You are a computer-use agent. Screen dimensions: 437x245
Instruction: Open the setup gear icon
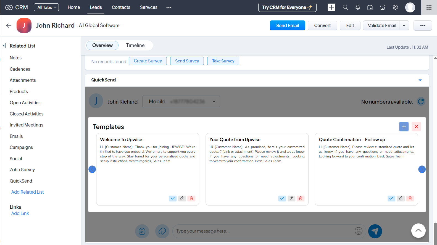click(395, 7)
